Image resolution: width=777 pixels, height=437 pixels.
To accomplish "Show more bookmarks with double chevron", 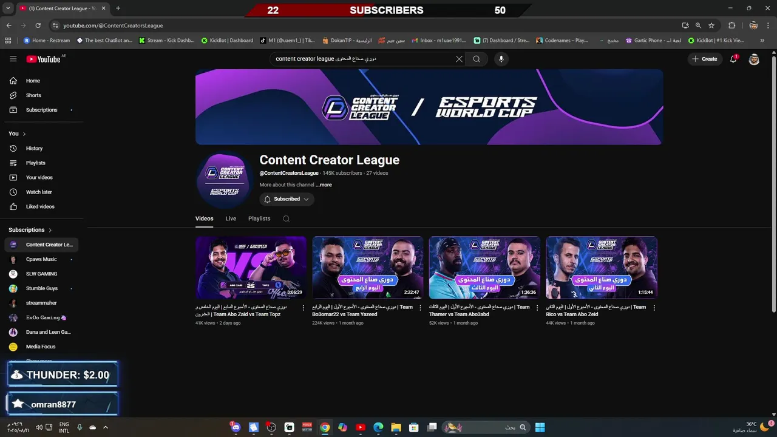I will 762,41.
